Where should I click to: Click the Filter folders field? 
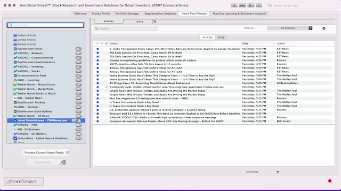[x=46, y=25]
